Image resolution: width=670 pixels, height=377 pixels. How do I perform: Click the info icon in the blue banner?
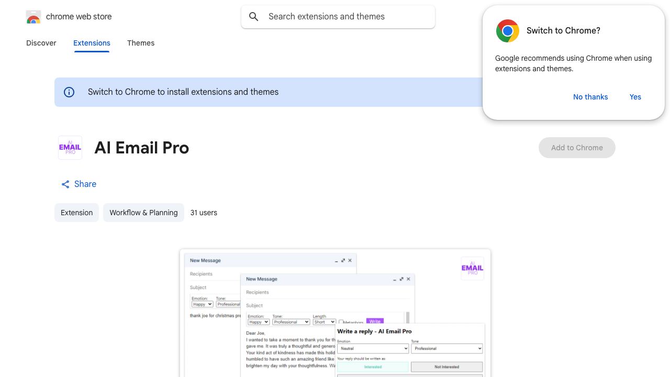(69, 92)
